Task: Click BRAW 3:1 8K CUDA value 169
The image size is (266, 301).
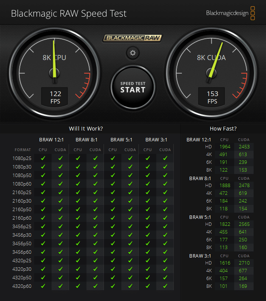Action: (x=243, y=286)
